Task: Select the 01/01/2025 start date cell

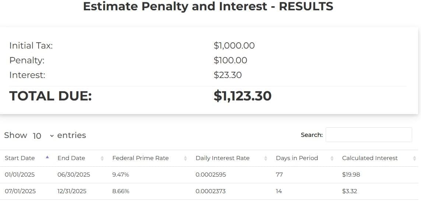Action: [x=20, y=175]
